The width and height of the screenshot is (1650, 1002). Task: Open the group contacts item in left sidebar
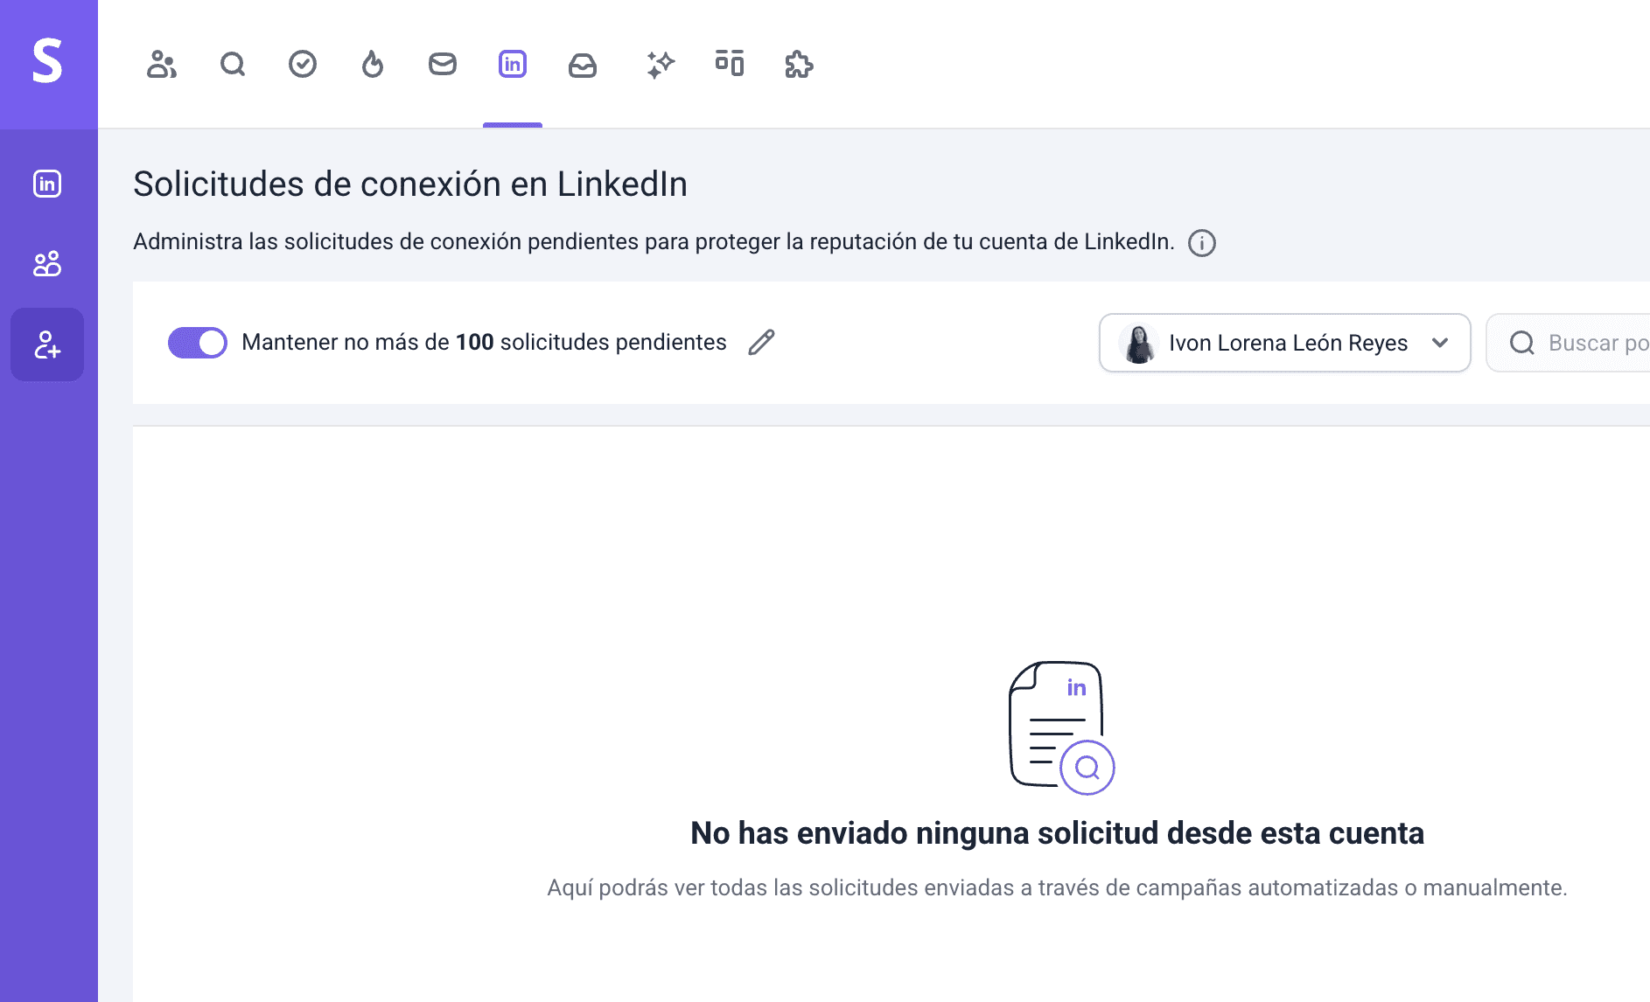[x=47, y=264]
